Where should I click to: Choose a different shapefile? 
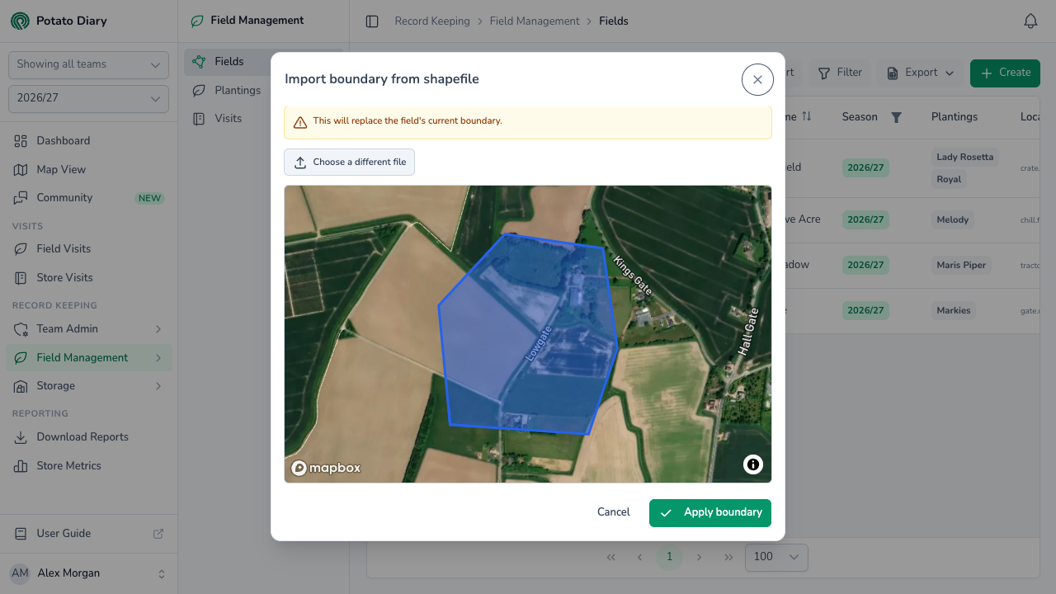pyautogui.click(x=350, y=162)
